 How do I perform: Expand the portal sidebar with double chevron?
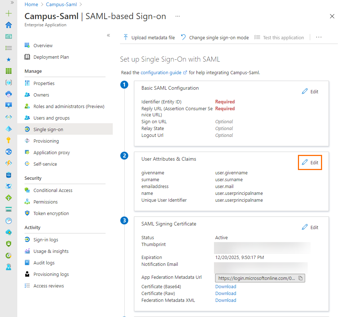[12, 3]
